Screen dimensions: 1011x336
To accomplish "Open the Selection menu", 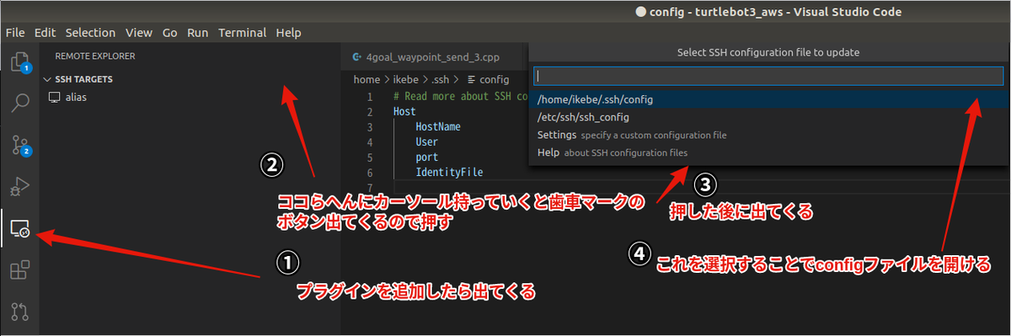I will tap(90, 33).
